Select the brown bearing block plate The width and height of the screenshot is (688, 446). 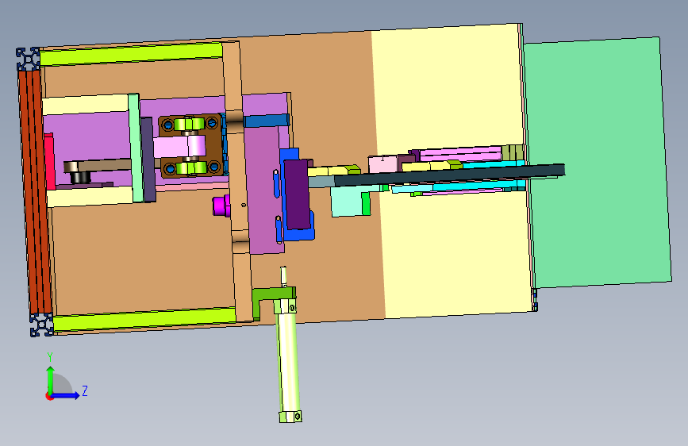click(x=190, y=146)
